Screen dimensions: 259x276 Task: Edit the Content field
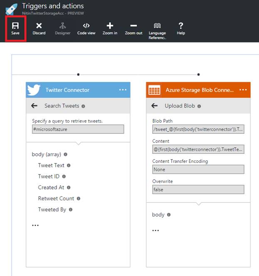198,149
